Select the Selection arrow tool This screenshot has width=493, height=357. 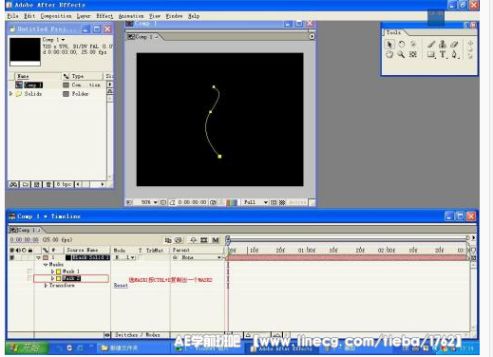389,45
